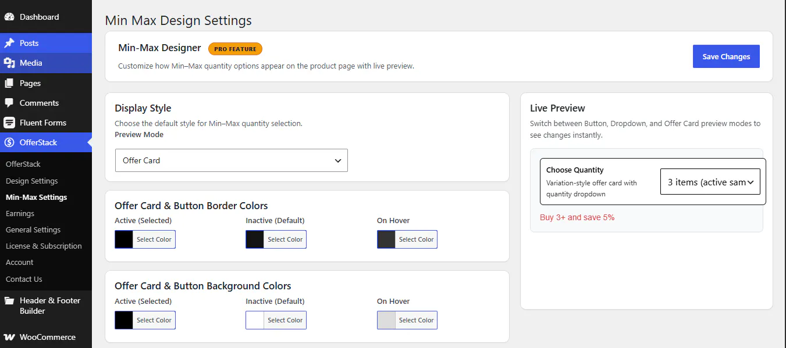Click the Min Max Design Settings heading
Screen dimensions: 786x348
coord(178,20)
